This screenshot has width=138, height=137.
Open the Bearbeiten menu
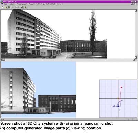coord(12,4)
